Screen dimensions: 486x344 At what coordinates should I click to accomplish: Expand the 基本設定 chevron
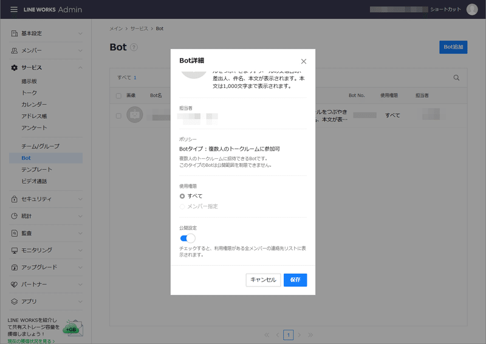[80, 33]
